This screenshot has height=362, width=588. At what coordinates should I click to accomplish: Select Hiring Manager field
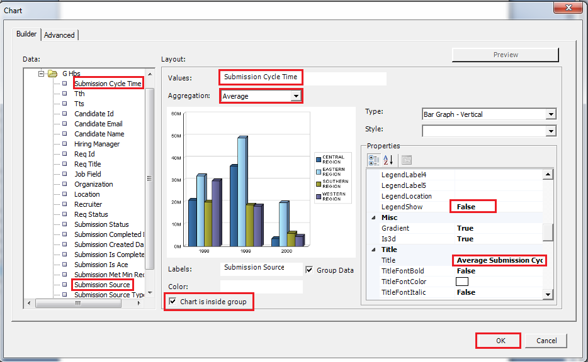coord(97,144)
